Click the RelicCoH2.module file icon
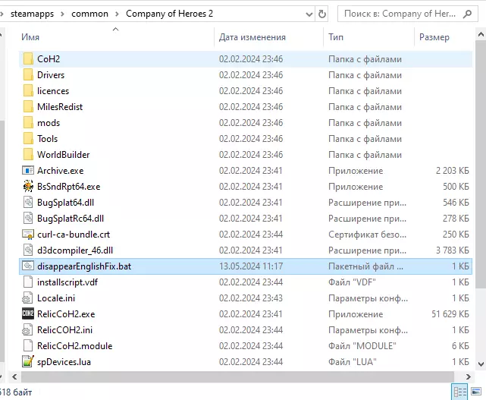 point(28,345)
